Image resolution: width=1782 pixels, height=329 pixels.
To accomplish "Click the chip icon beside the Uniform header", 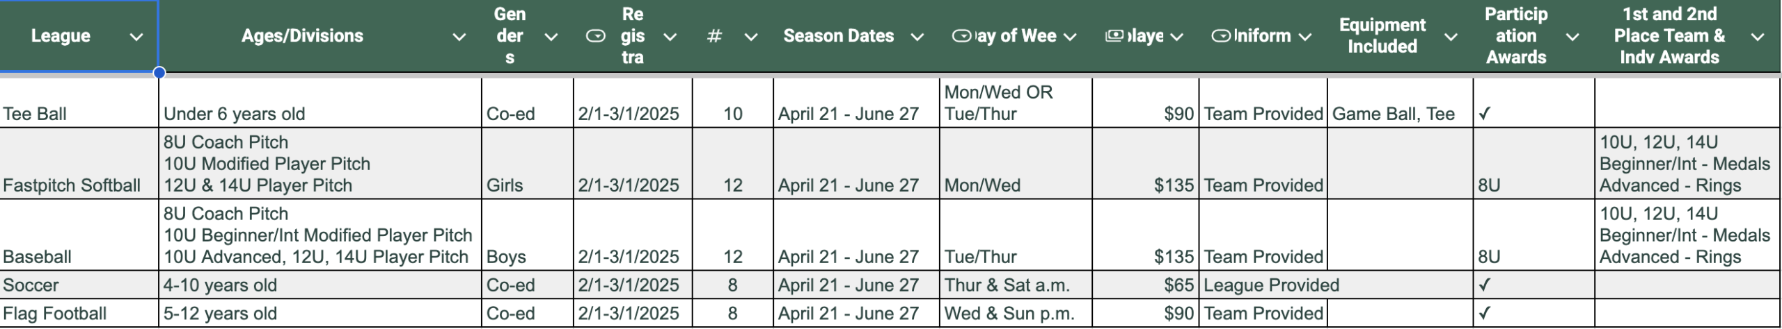I will click(x=1221, y=36).
